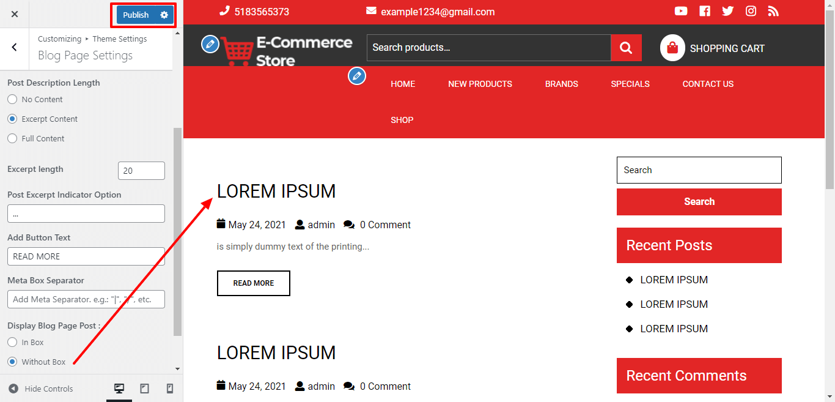The height and width of the screenshot is (402, 835).
Task: Open the NEW PRODUCTS menu item
Action: (480, 84)
